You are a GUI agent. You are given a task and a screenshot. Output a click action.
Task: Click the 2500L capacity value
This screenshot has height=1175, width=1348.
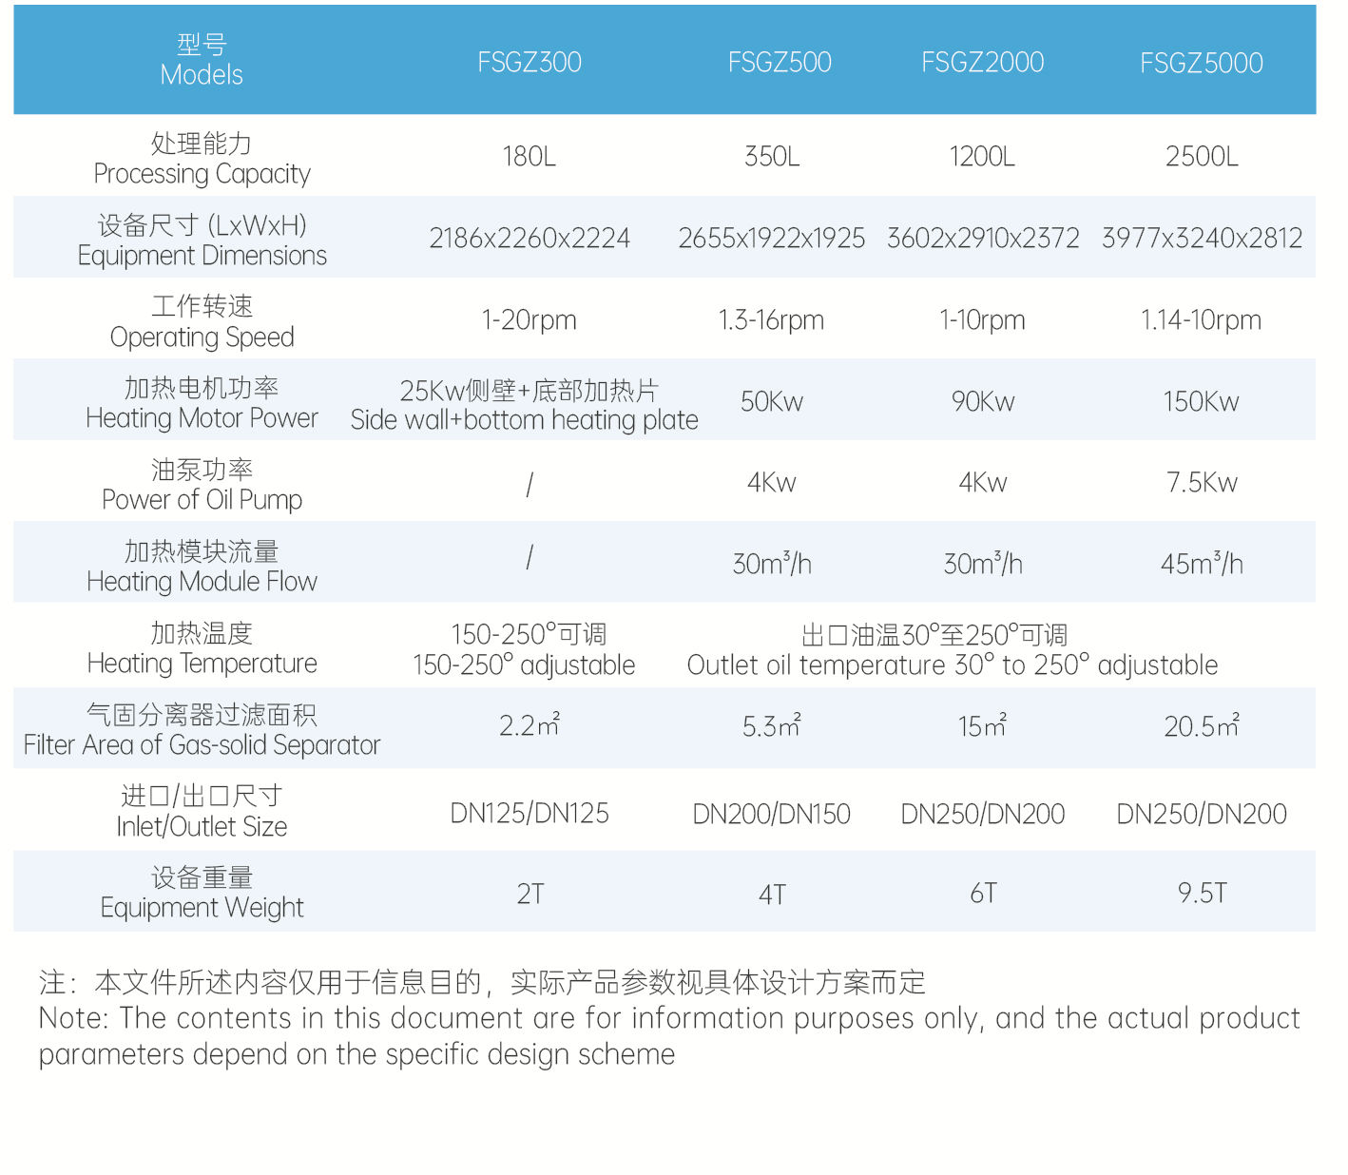click(1201, 157)
